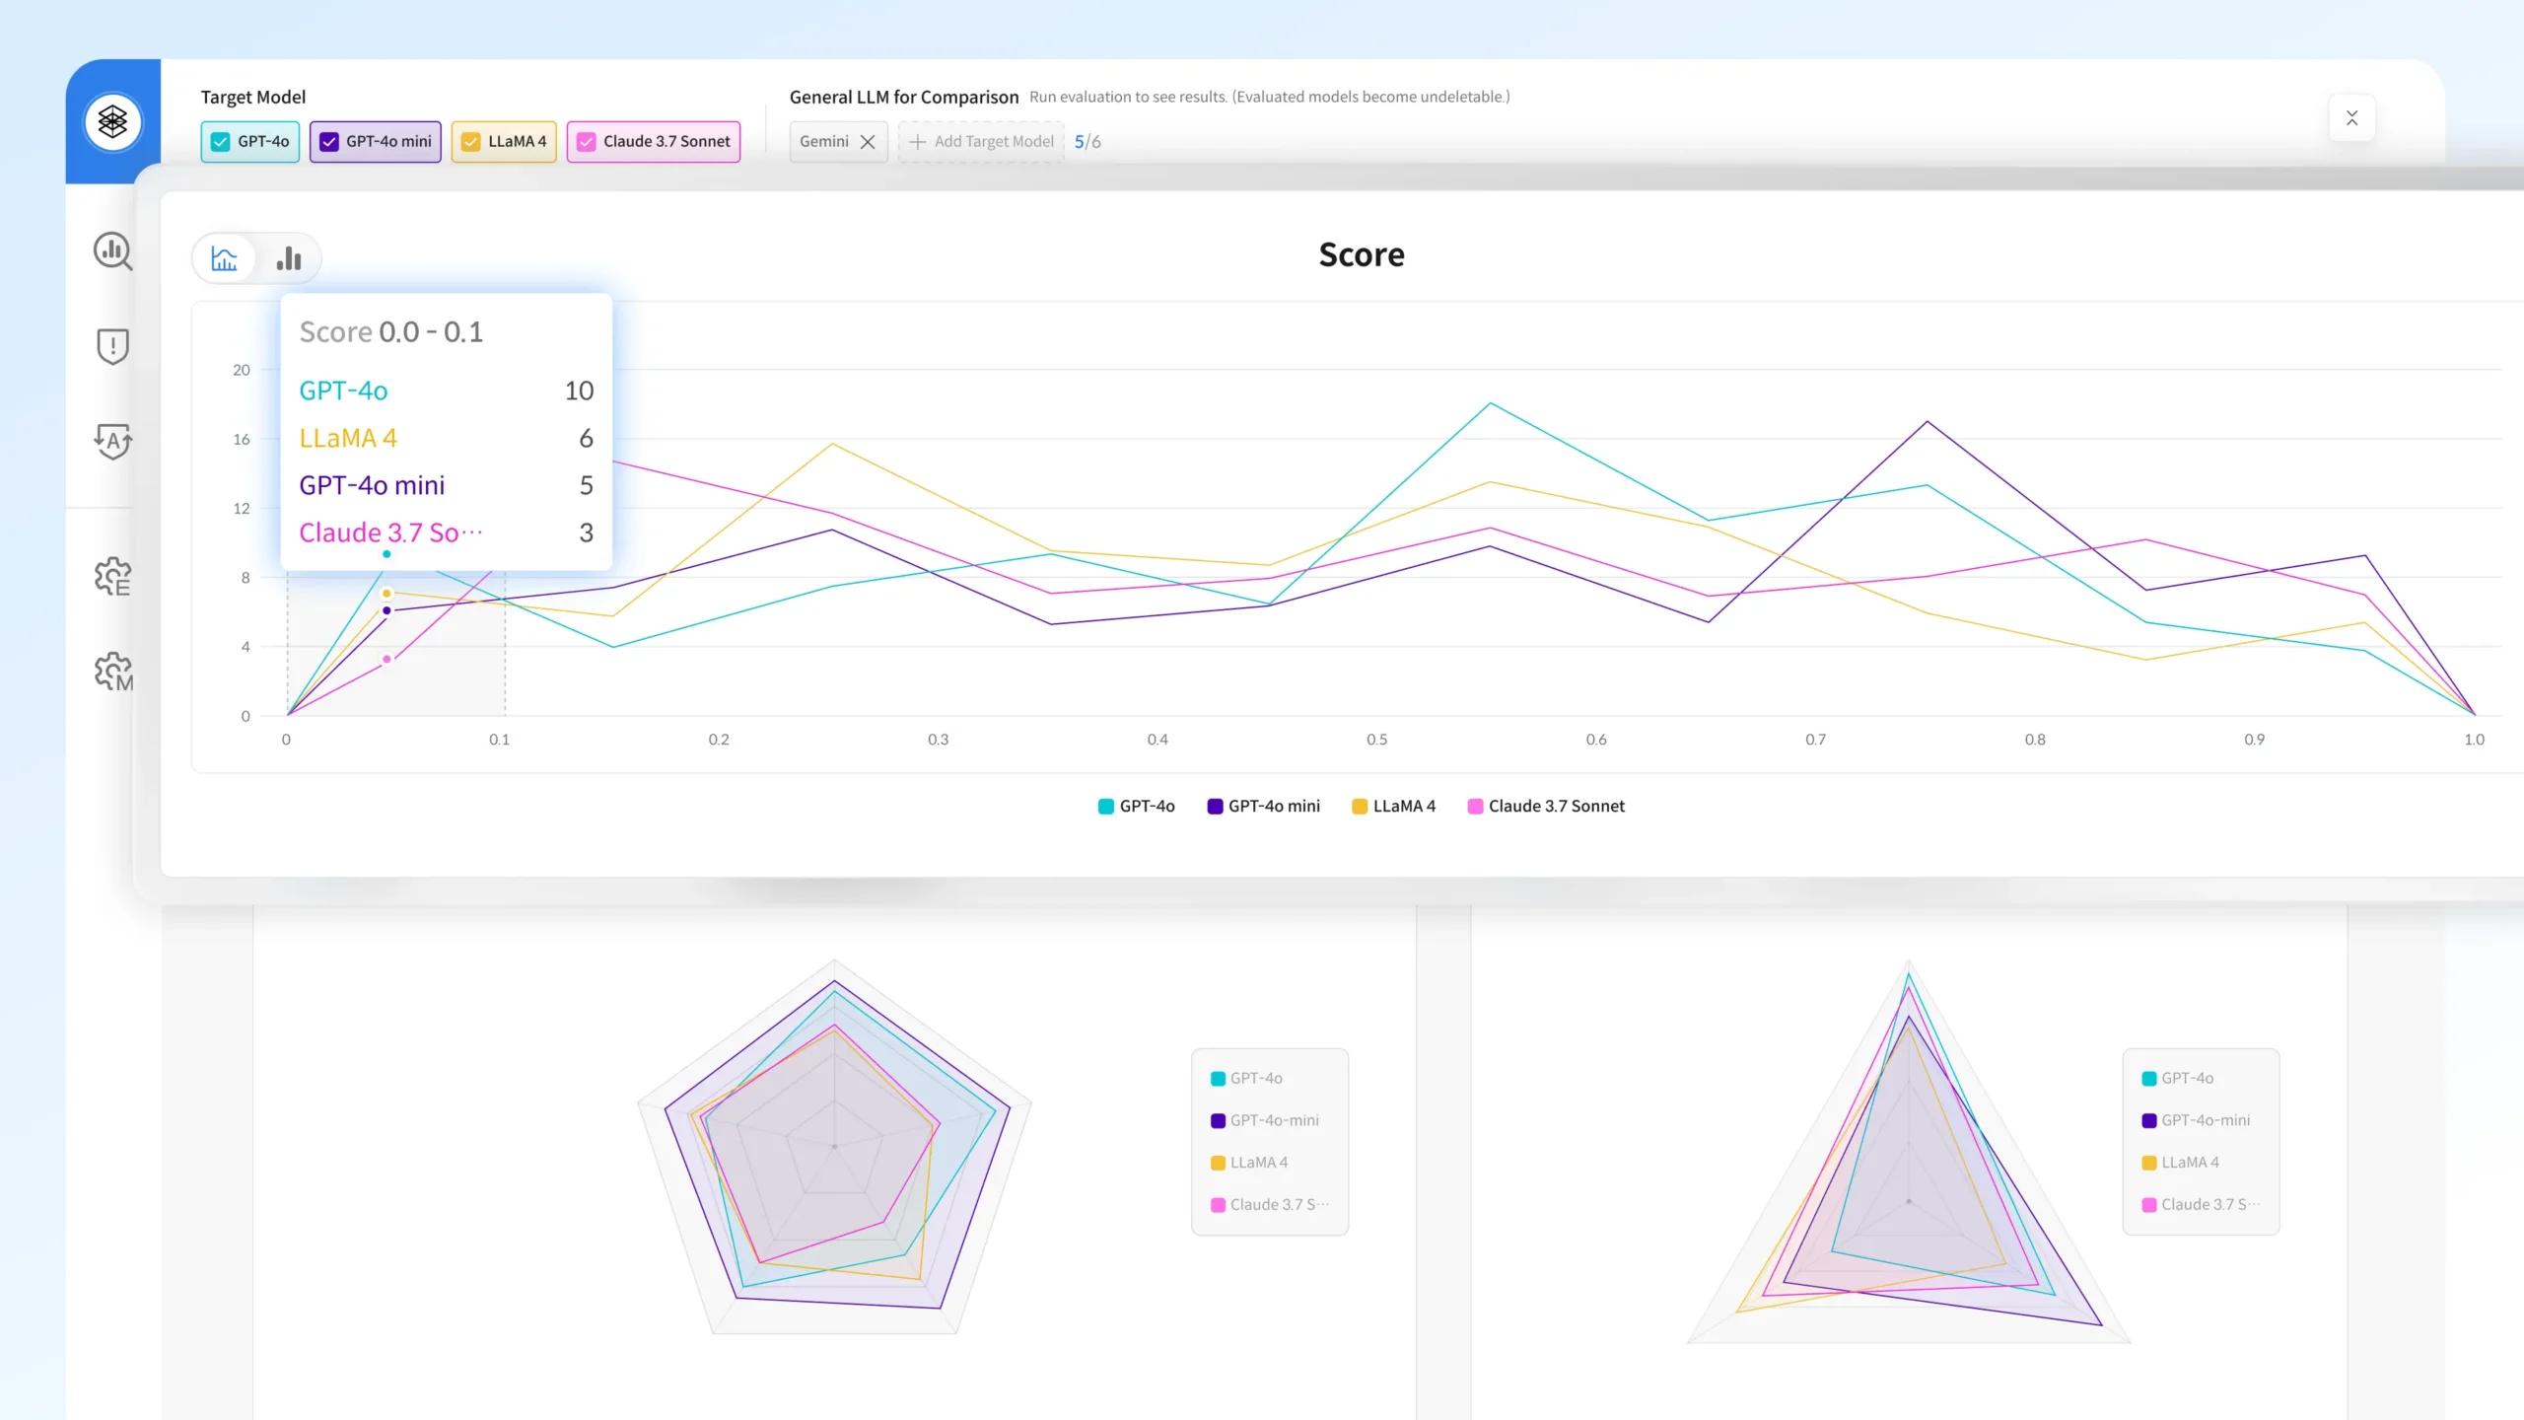2524x1420 pixels.
Task: Click the Claude data point in tooltip range
Action: click(386, 659)
